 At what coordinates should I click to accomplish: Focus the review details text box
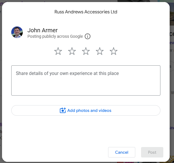click(x=86, y=80)
